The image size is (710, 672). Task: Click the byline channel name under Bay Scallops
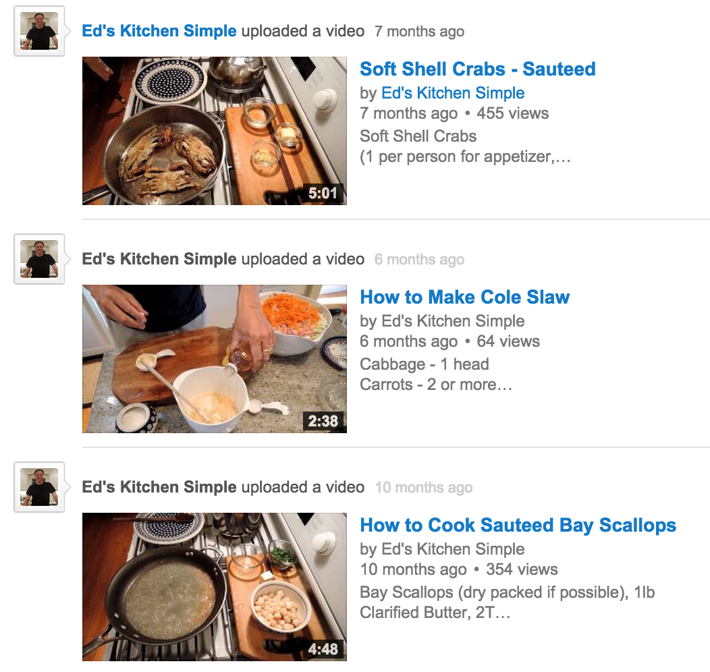coord(453,549)
